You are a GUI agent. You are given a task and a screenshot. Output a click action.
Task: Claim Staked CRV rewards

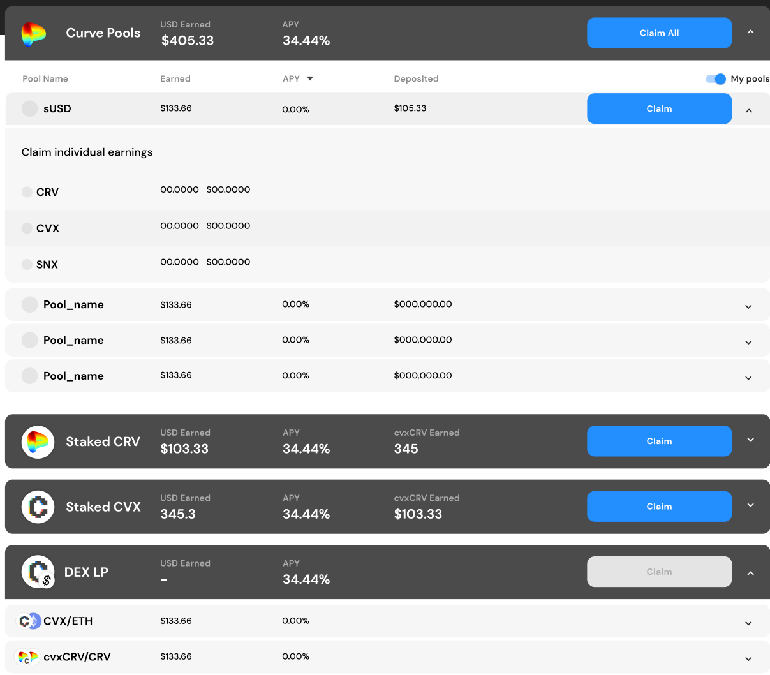[x=659, y=441]
